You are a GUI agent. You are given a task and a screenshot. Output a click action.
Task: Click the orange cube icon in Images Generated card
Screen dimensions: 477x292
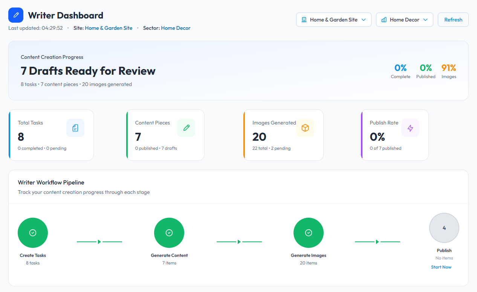coord(305,128)
